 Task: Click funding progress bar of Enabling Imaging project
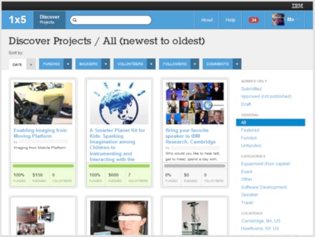pyautogui.click(x=43, y=166)
